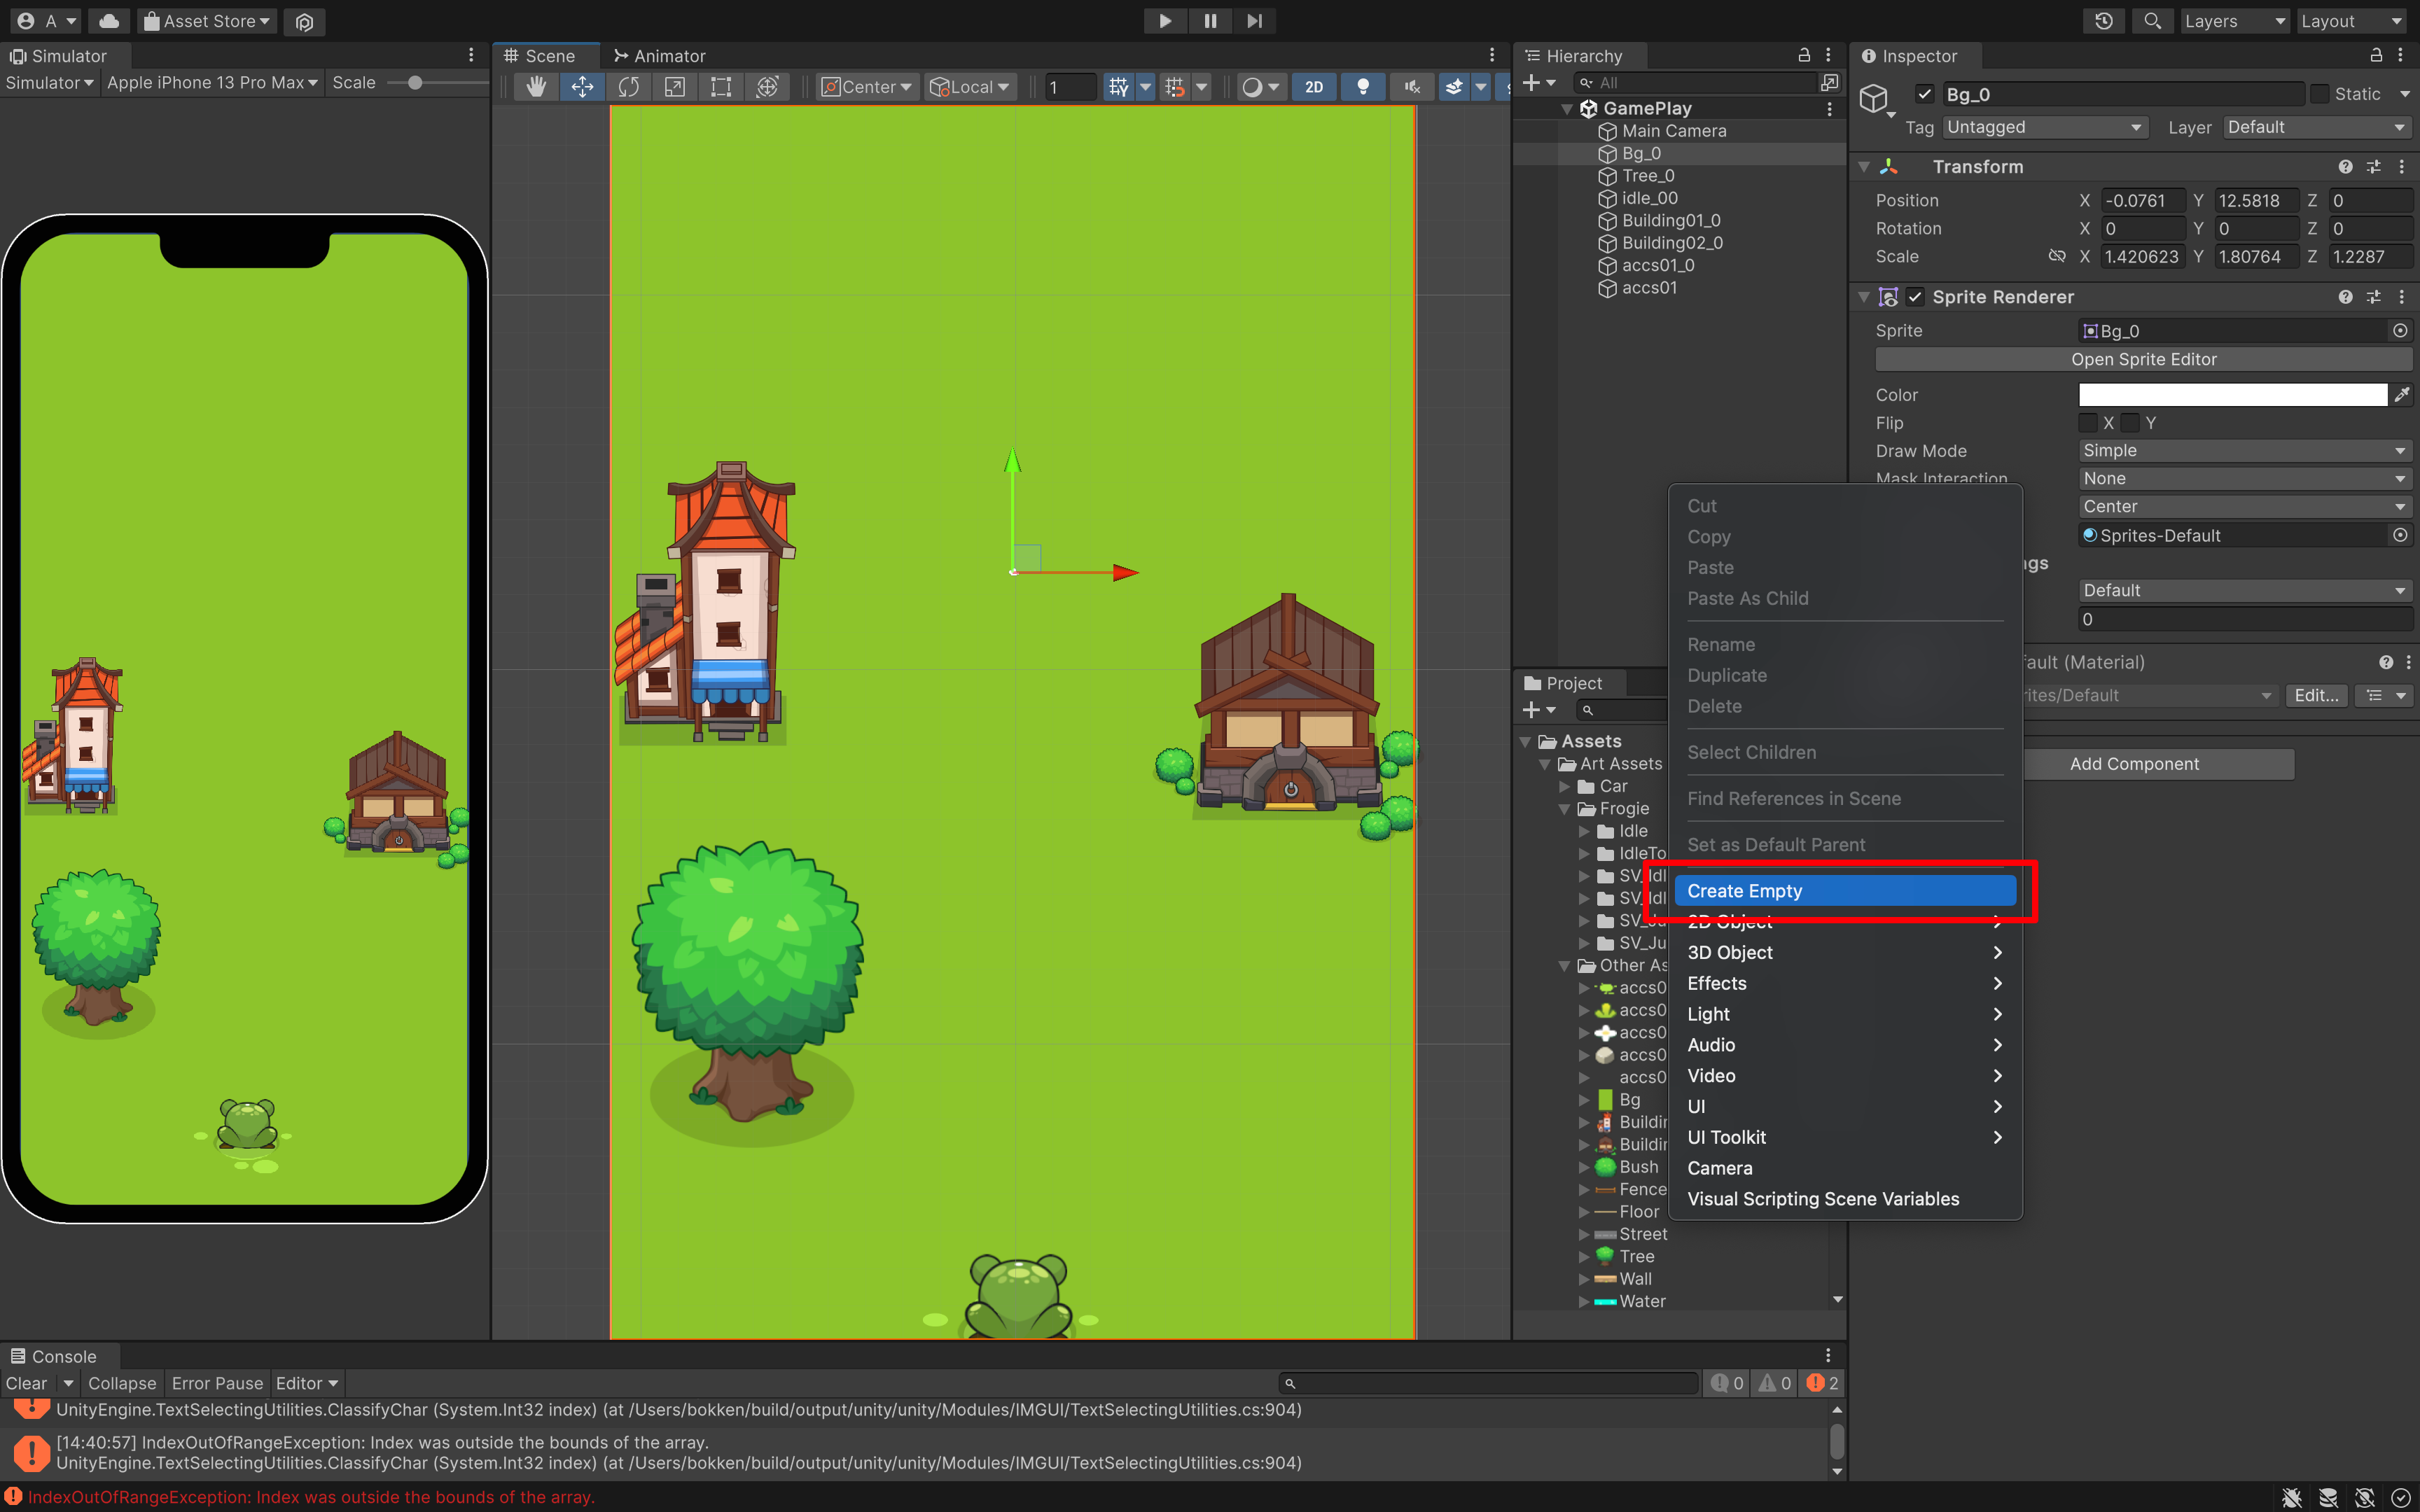2420x1512 pixels.
Task: Open the Sprite object picker circle
Action: (2399, 330)
